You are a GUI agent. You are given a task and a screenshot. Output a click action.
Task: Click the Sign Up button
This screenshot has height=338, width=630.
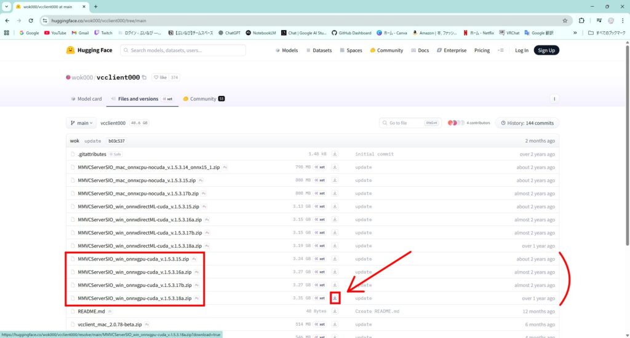click(546, 50)
